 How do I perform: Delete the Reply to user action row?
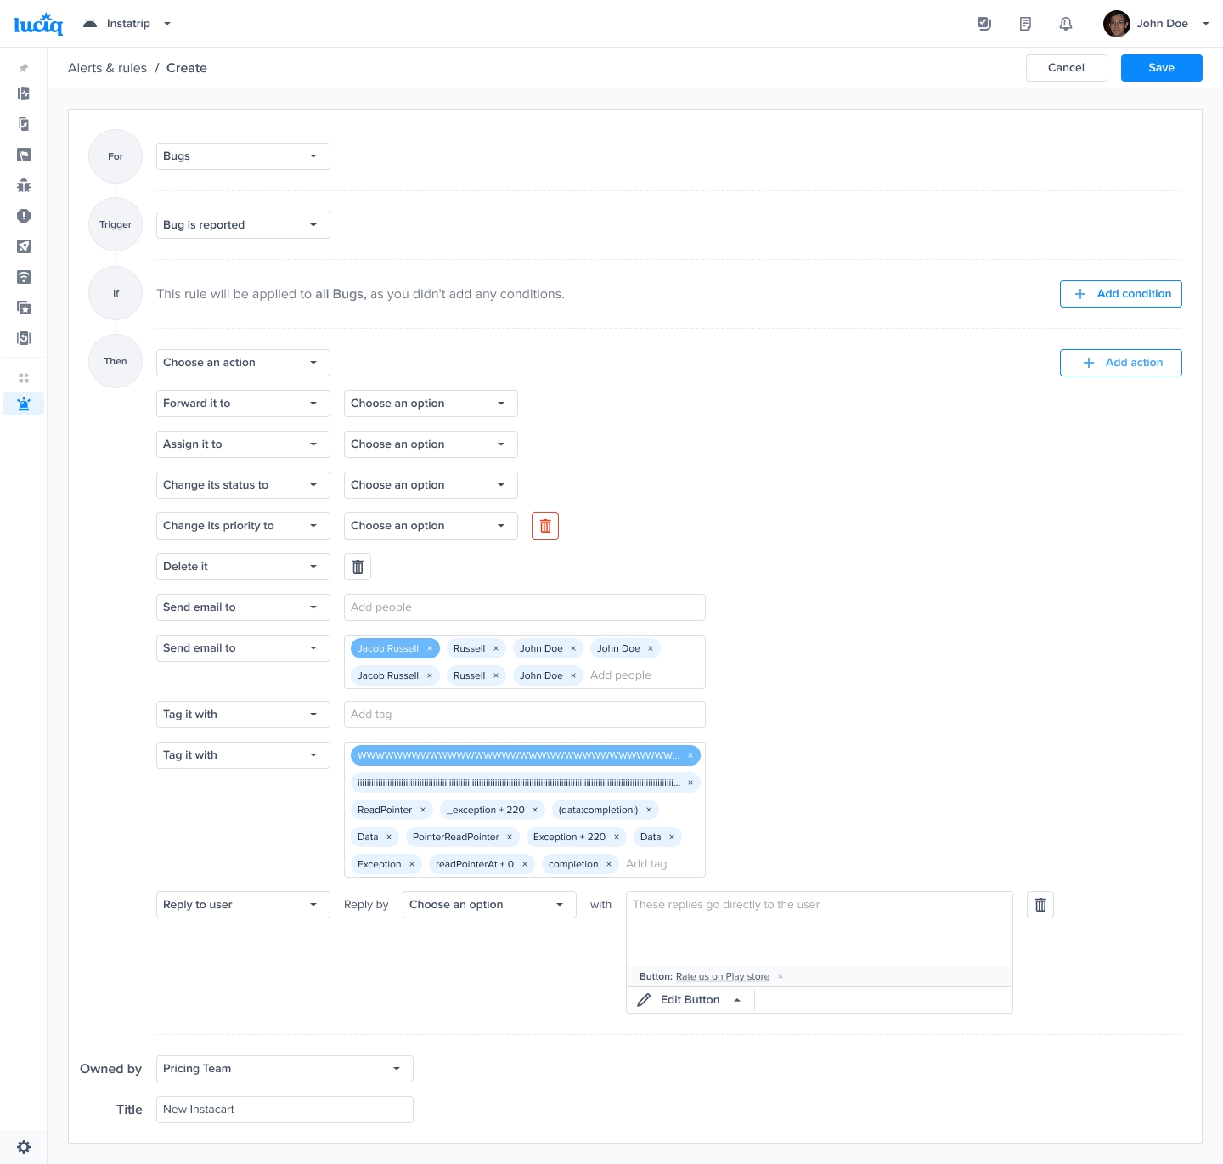pyautogui.click(x=1040, y=905)
